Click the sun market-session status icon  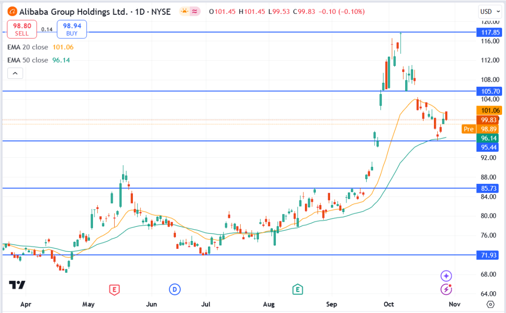185,12
